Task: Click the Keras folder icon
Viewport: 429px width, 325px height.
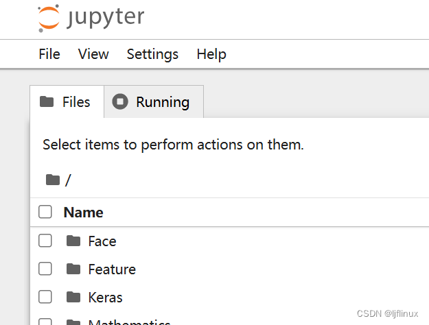Action: pos(73,297)
